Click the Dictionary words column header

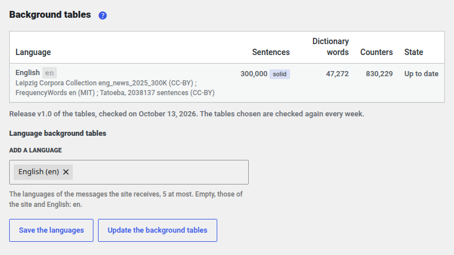(x=330, y=46)
